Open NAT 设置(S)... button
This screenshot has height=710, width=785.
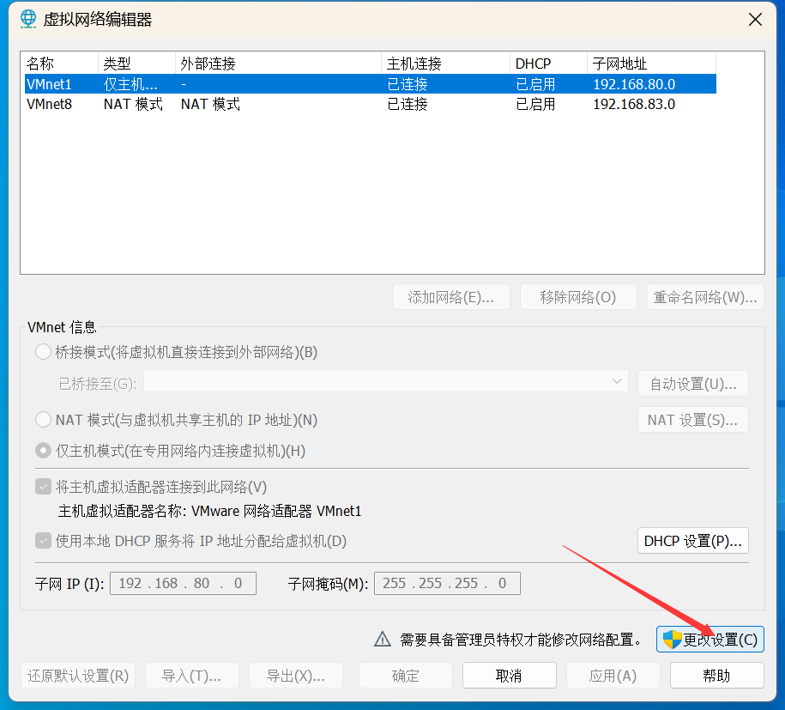[x=693, y=419]
